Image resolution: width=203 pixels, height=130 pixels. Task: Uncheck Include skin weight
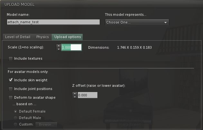click(x=11, y=80)
